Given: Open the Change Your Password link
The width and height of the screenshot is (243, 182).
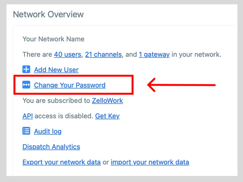Looking at the screenshot, I should [70, 85].
